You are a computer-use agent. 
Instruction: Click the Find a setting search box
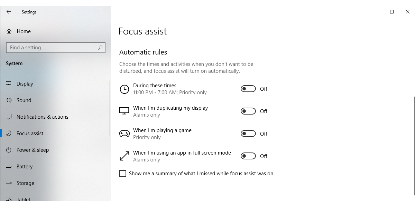[x=52, y=48]
